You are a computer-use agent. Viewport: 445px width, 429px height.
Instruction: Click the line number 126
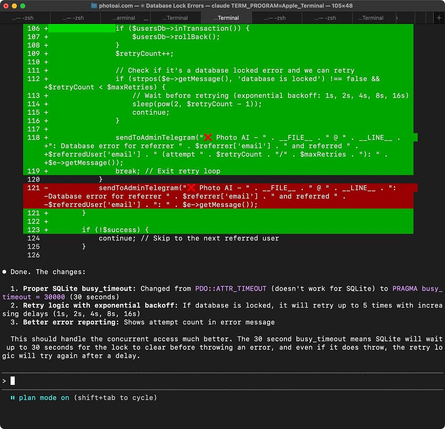click(x=33, y=255)
